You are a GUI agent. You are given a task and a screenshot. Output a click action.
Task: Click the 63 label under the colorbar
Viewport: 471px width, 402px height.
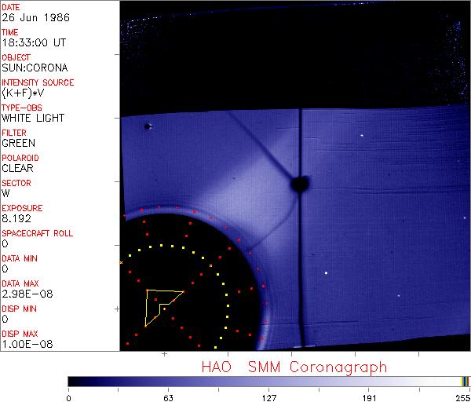tap(168, 397)
